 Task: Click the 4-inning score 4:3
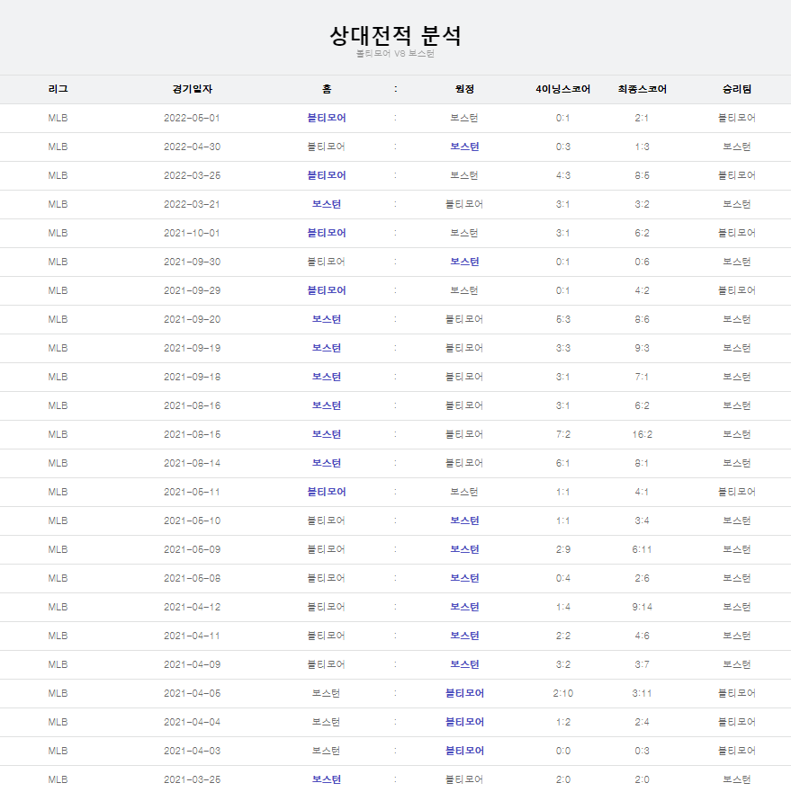coord(563,176)
